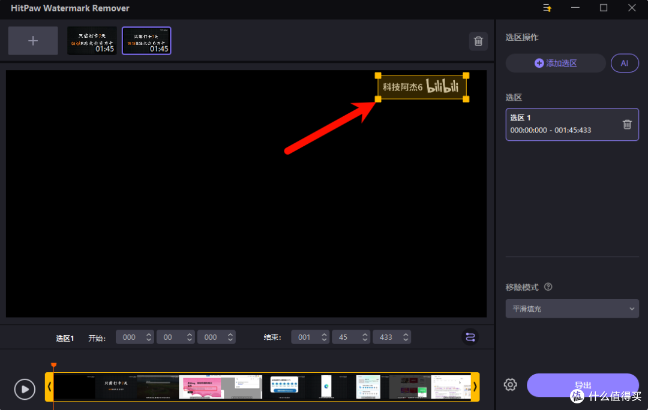Open help for 移除模式
This screenshot has width=648, height=410.
(548, 287)
